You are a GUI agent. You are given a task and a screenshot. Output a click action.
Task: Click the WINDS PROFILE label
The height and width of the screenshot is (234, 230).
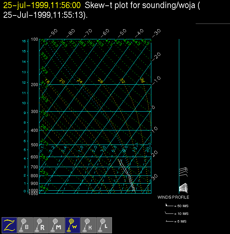(x=173, y=197)
